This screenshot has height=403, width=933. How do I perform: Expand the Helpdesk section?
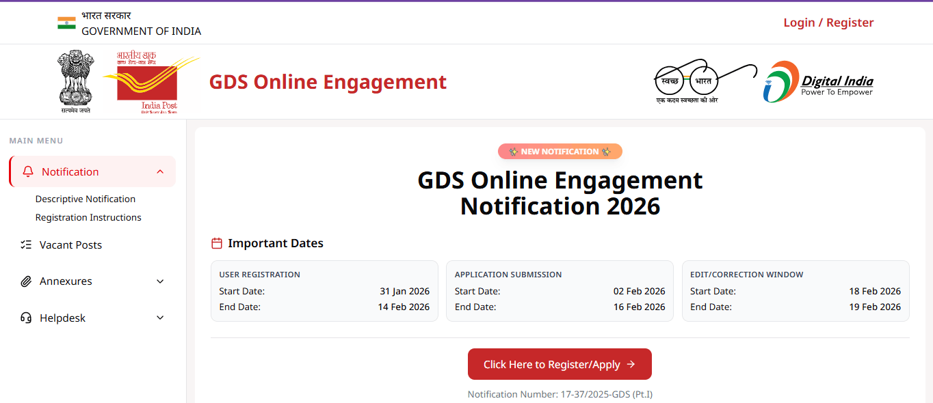pos(160,318)
